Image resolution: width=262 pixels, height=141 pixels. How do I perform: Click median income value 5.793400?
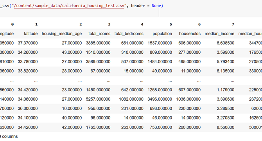pos(226,62)
